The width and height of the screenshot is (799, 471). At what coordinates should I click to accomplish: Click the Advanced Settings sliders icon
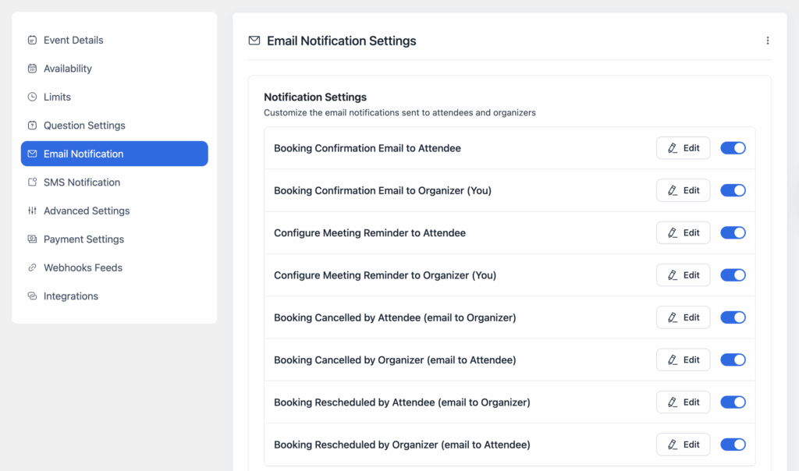pyautogui.click(x=31, y=211)
